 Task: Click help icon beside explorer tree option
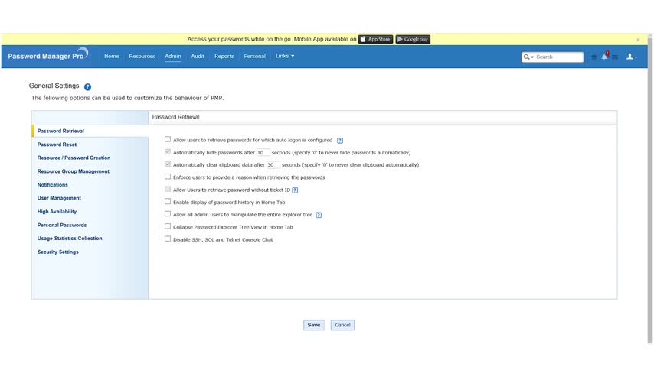click(x=319, y=215)
